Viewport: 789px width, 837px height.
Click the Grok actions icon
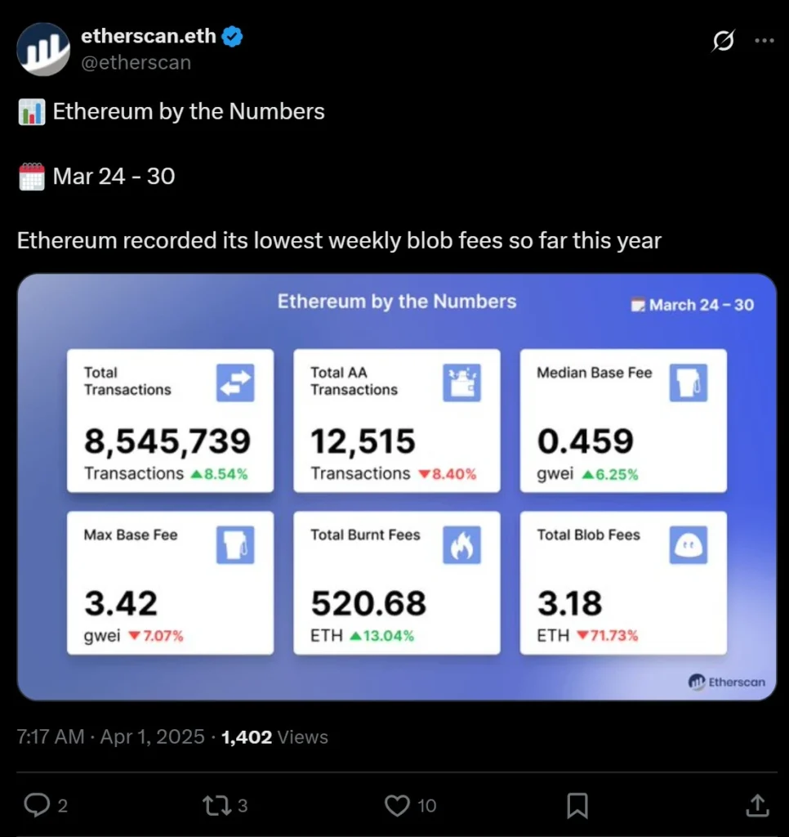(x=722, y=41)
